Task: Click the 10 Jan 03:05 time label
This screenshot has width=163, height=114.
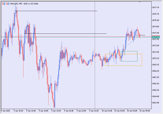Action: click(119, 111)
